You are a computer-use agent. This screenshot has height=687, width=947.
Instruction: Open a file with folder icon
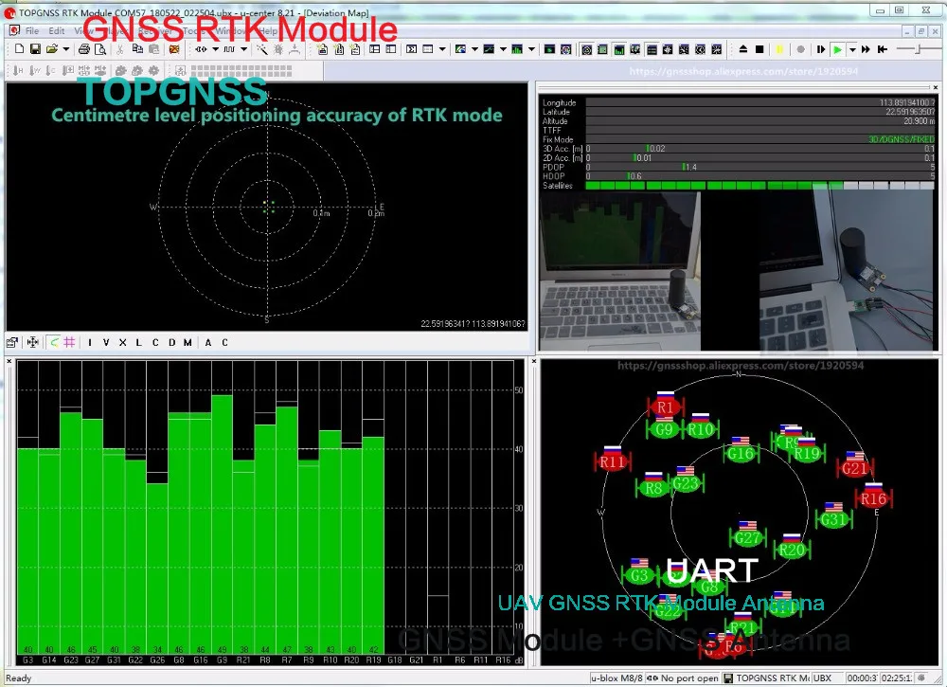[52, 49]
